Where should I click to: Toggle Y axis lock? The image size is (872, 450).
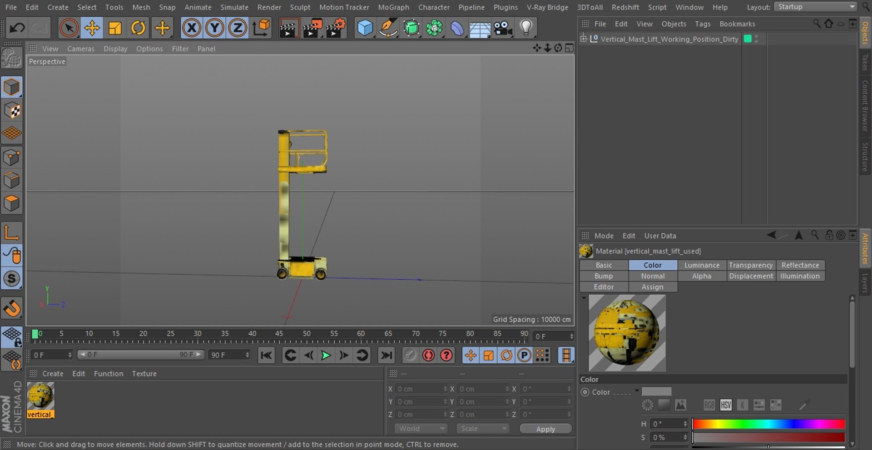[214, 28]
